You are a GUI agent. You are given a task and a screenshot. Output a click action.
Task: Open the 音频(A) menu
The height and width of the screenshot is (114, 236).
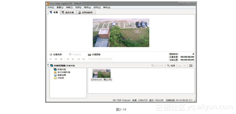click(x=87, y=7)
